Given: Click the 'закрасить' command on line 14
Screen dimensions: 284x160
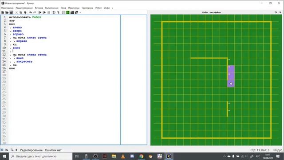Looking at the screenshot, I should click(x=24, y=61).
